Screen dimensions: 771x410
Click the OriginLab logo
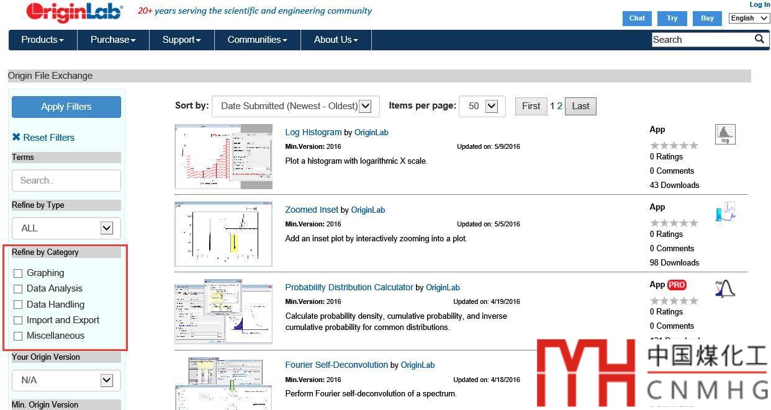74,12
